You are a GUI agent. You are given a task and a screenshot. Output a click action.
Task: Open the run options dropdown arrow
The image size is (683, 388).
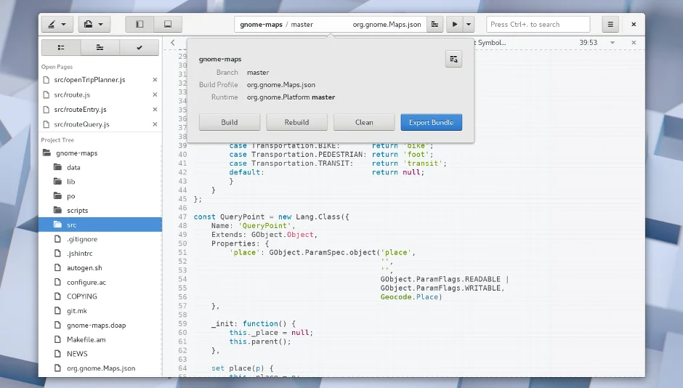click(469, 24)
